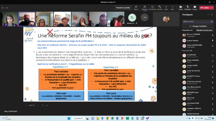Toggle the Participants panel icon
The height and width of the screenshot is (121, 216).
point(145,8)
